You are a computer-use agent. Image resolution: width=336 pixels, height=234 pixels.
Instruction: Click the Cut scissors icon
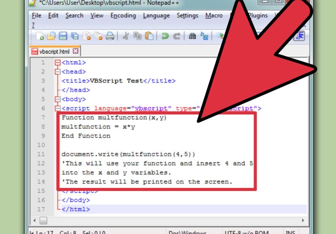click(126, 36)
